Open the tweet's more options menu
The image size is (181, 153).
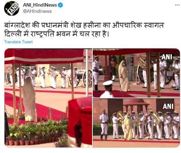(x=177, y=5)
